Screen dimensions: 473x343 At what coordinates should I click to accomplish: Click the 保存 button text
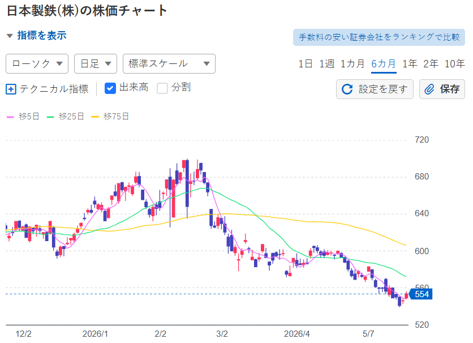[449, 89]
